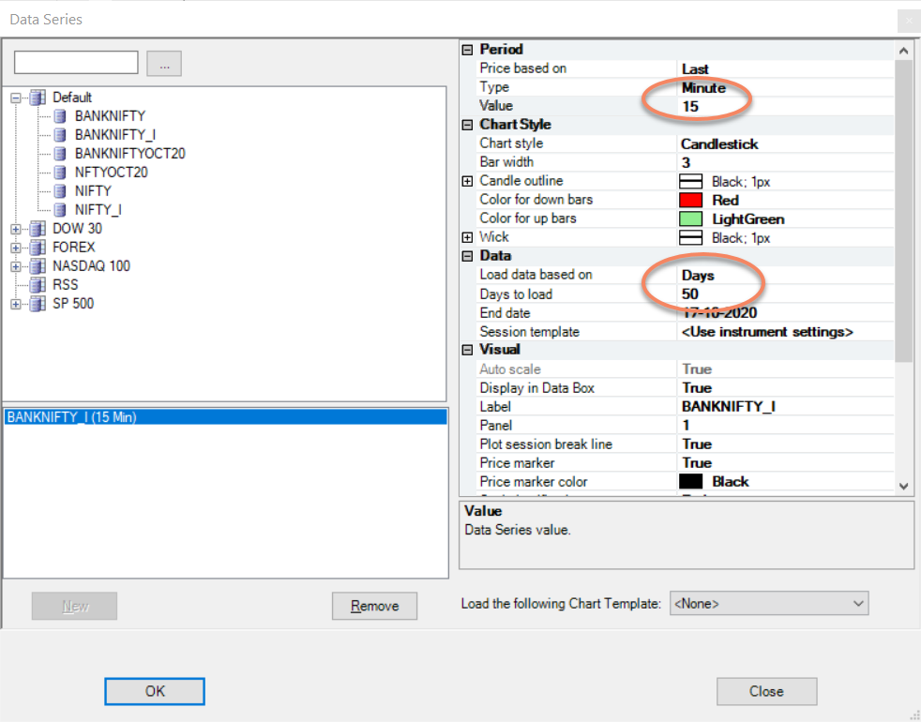Image resolution: width=921 pixels, height=722 pixels.
Task: Click the Price marker True value
Action: tap(697, 463)
